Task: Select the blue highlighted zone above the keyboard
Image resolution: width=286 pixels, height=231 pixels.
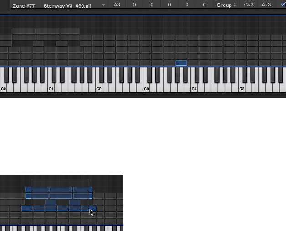Action: (181, 63)
